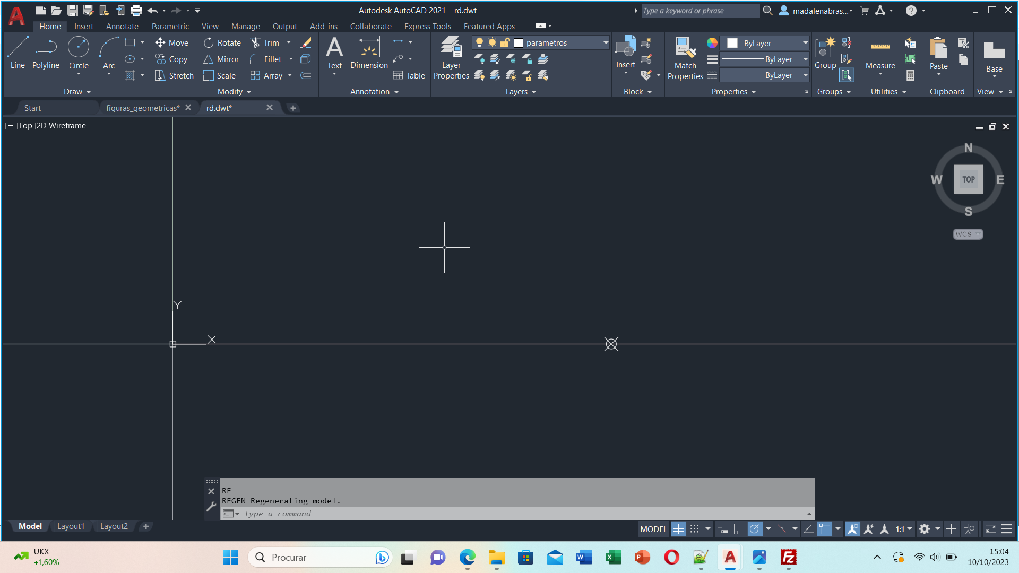This screenshot has width=1019, height=573.
Task: Click the TOP face of ViewCube
Action: point(968,179)
